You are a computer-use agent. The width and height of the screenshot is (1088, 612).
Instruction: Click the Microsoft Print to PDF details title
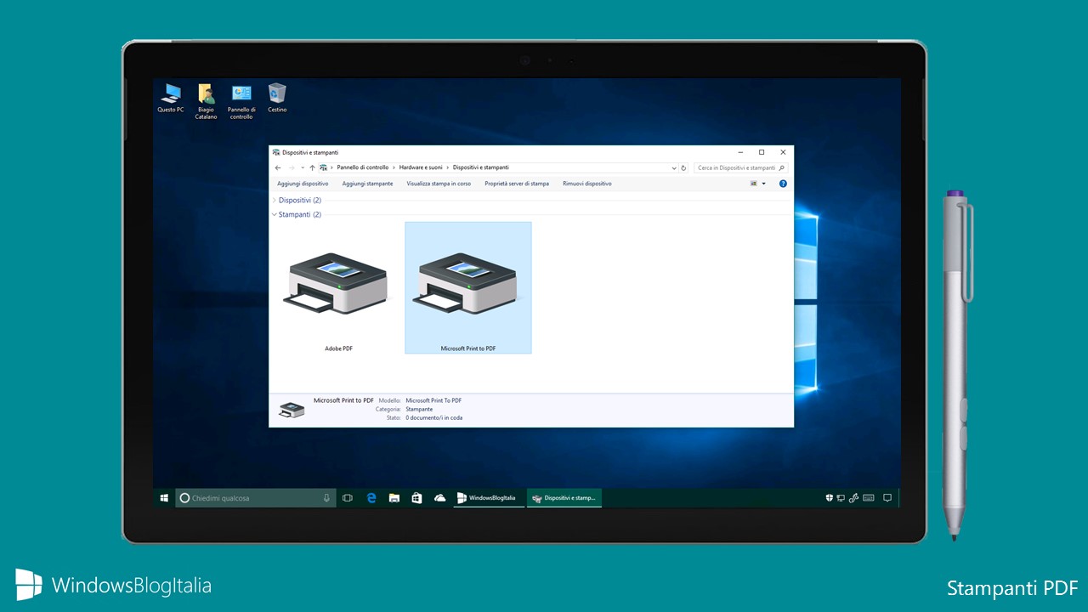343,400
